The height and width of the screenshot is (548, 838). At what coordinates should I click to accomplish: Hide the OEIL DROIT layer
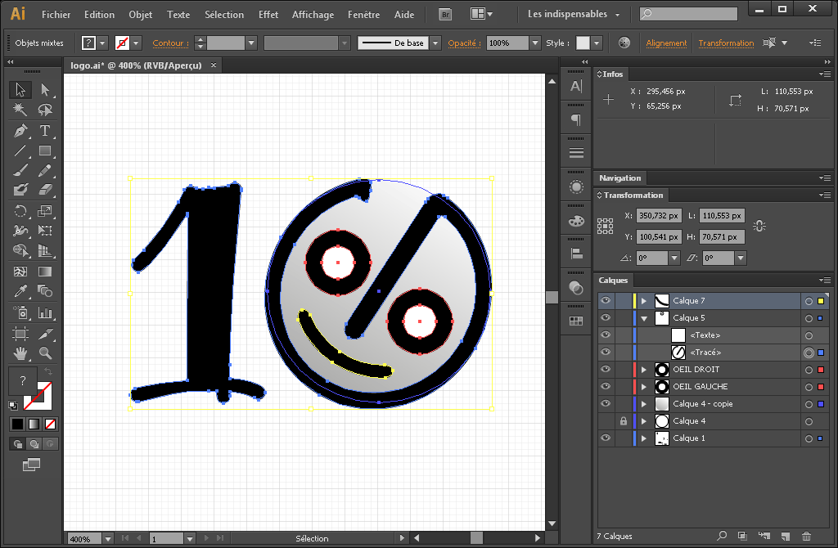[x=606, y=370]
